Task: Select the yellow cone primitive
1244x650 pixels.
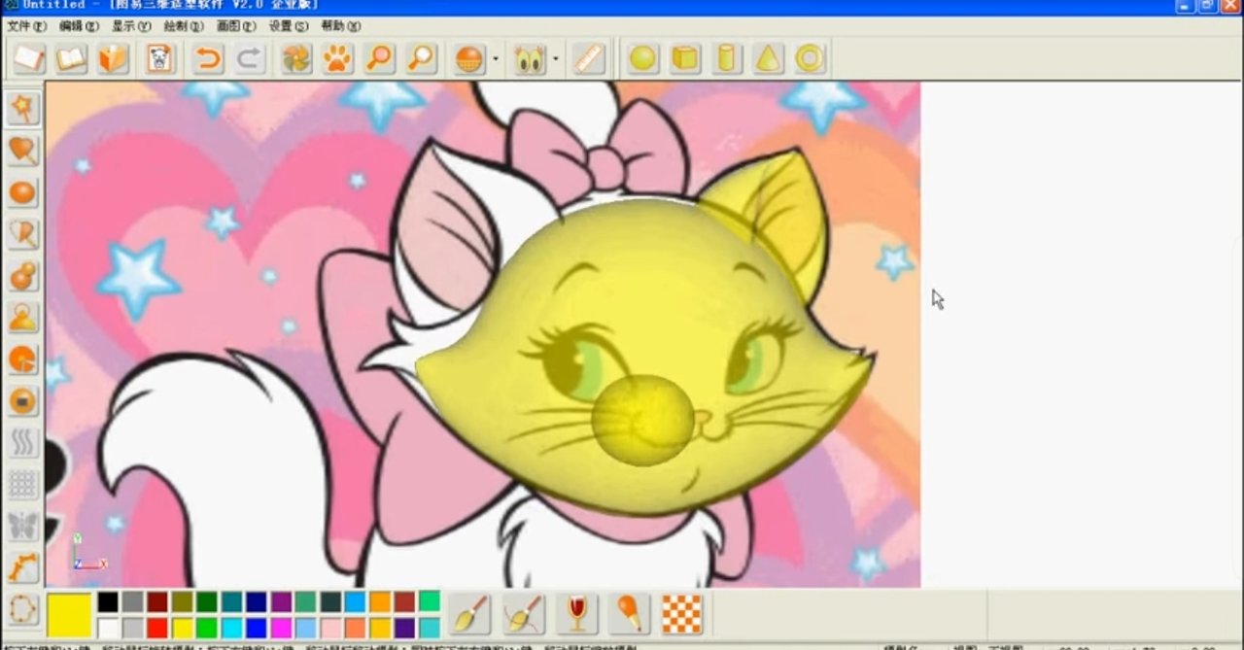Action: coord(769,59)
